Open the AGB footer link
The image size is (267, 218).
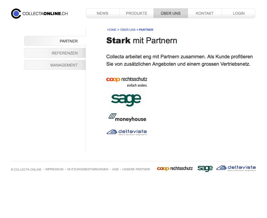[115, 169]
